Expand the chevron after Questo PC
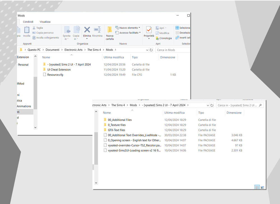 click(x=43, y=50)
